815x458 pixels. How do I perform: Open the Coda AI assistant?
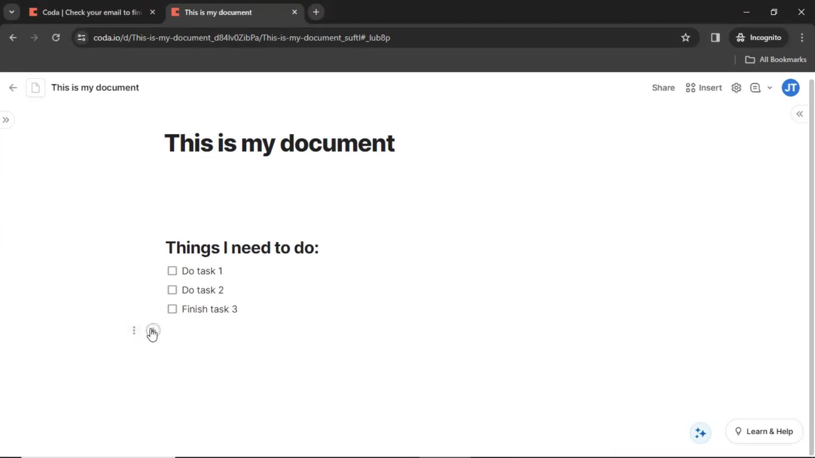[x=700, y=432]
